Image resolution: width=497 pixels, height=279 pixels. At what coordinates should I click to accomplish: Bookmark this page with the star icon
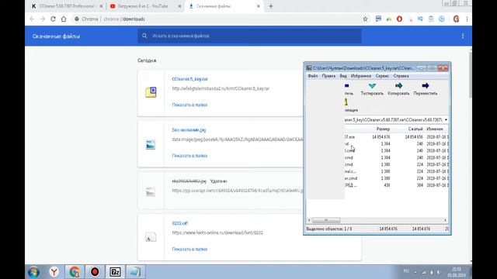(x=365, y=19)
